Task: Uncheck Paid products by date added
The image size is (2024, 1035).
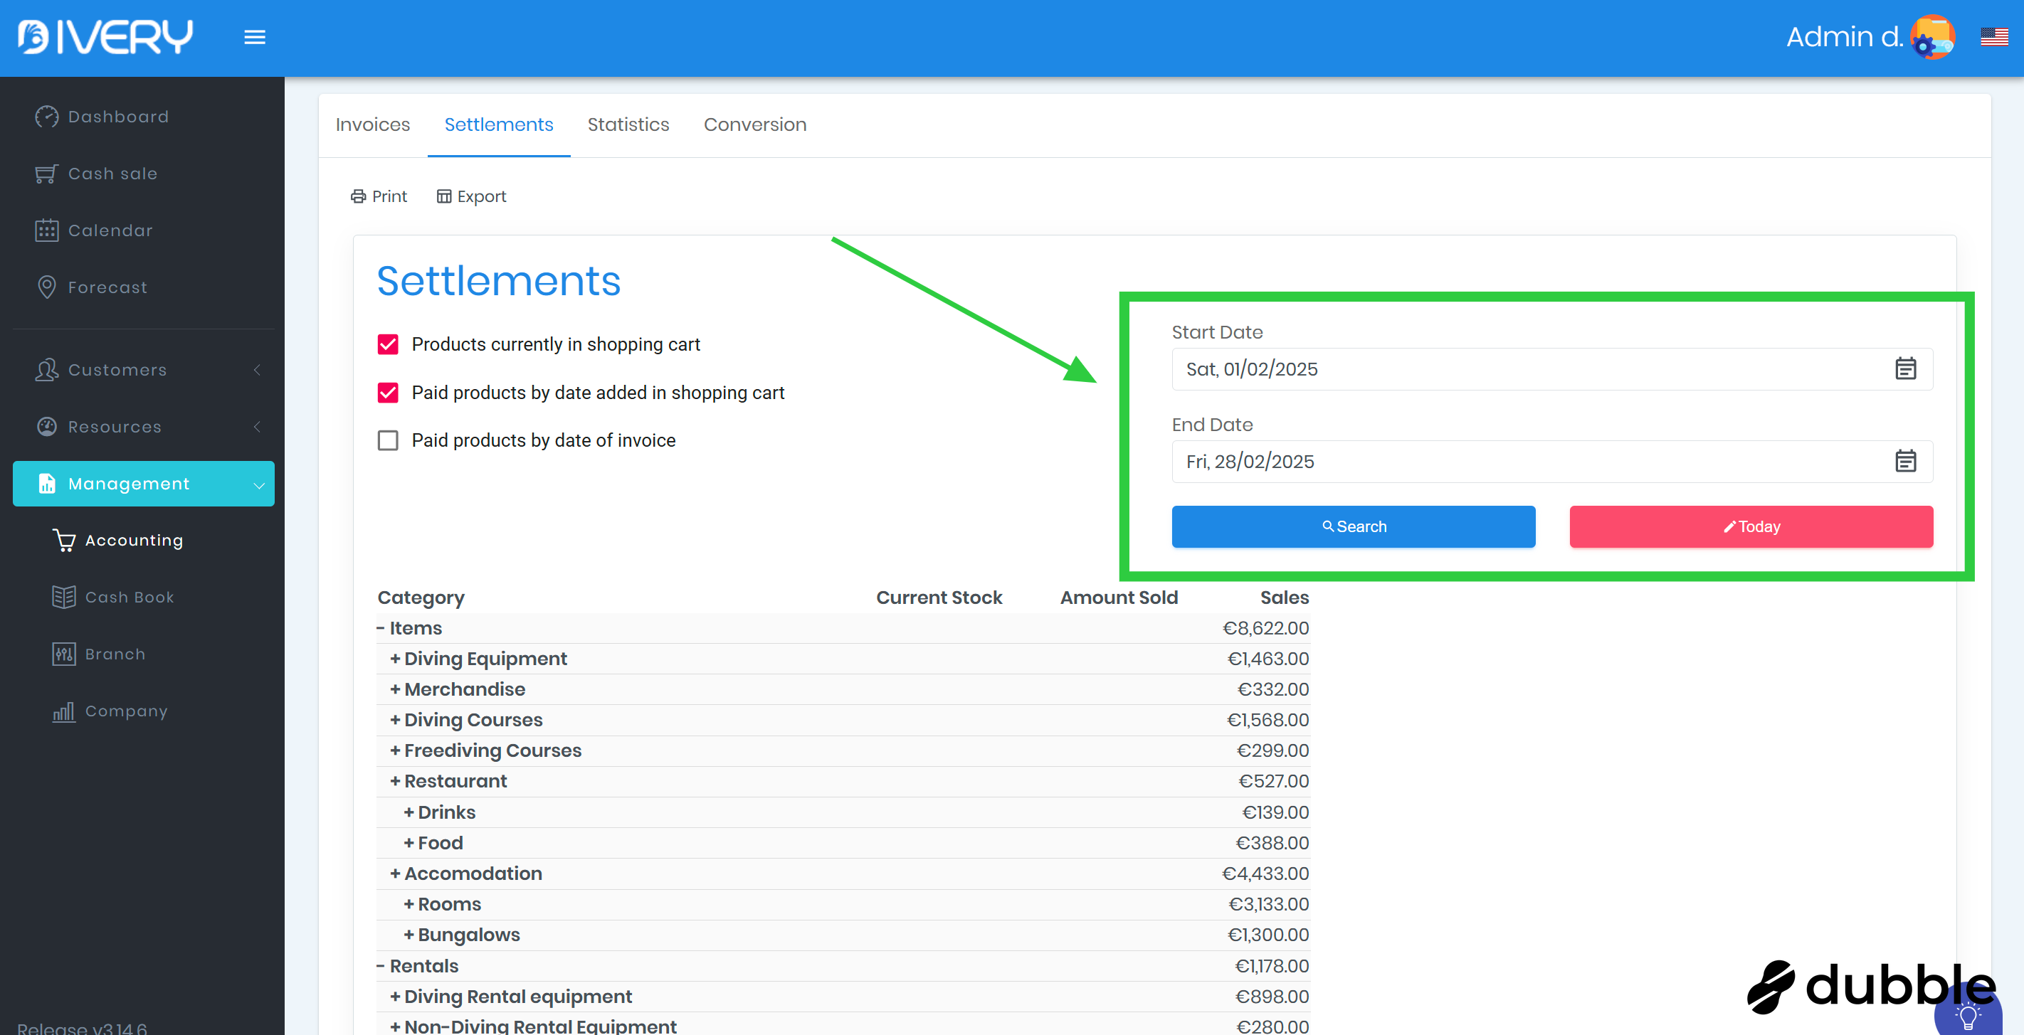Action: [x=388, y=393]
